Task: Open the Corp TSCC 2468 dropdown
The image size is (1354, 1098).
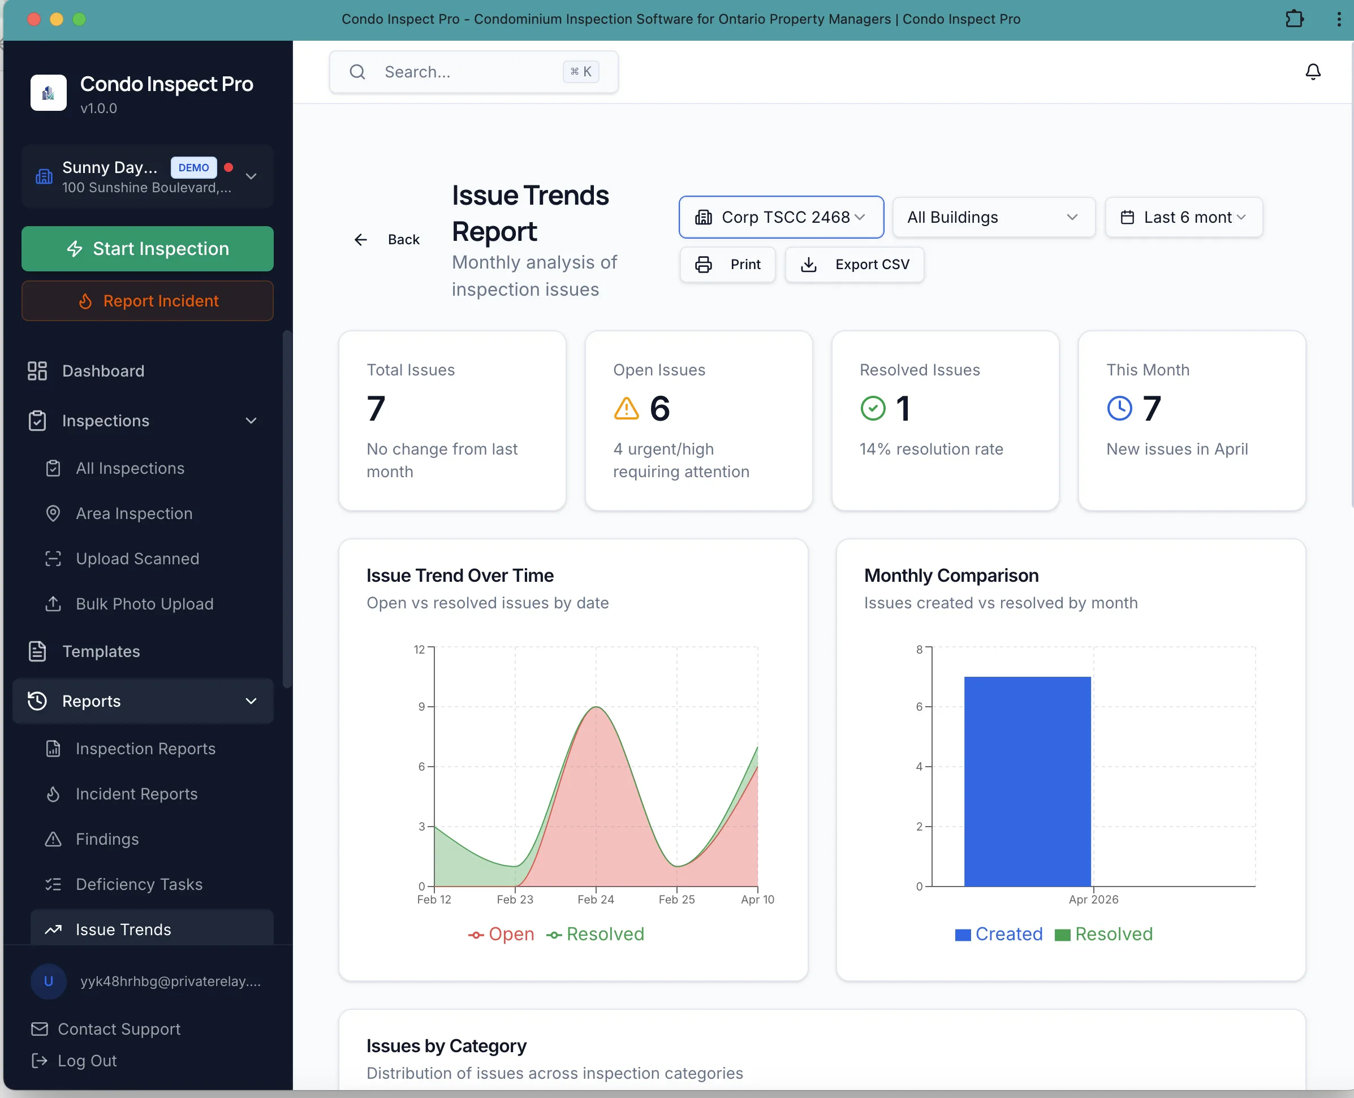Action: point(781,217)
